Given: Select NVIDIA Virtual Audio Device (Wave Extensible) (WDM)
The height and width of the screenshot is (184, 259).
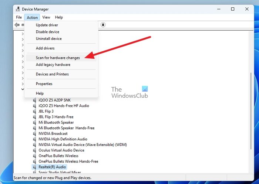Looking at the screenshot, I should 83,145.
